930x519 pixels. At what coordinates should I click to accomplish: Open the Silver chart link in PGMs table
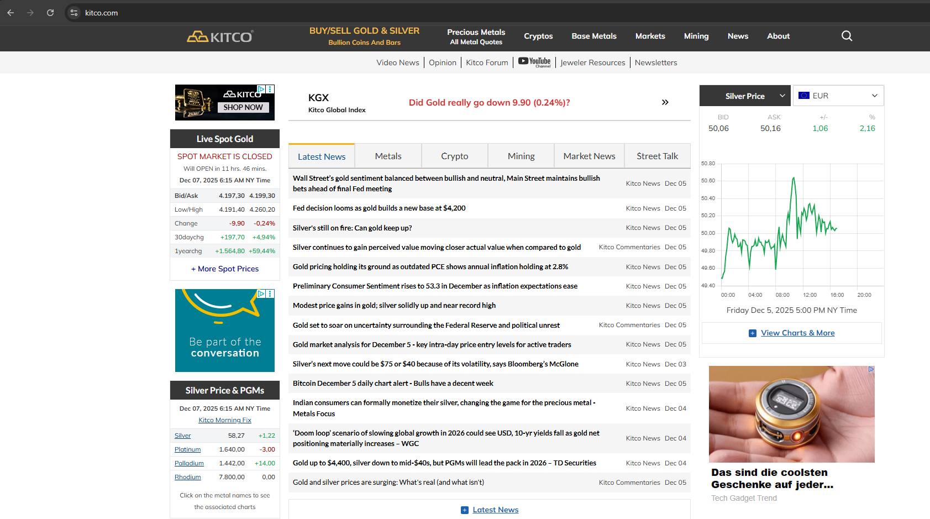pyautogui.click(x=183, y=436)
